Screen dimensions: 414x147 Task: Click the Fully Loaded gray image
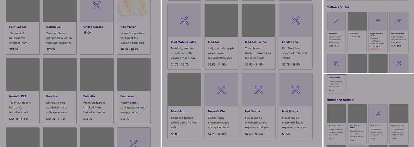(x=23, y=11)
